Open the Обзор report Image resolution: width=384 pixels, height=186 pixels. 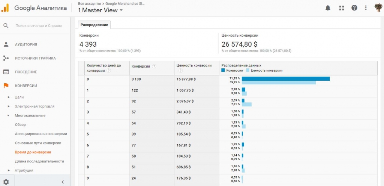[x=20, y=125]
